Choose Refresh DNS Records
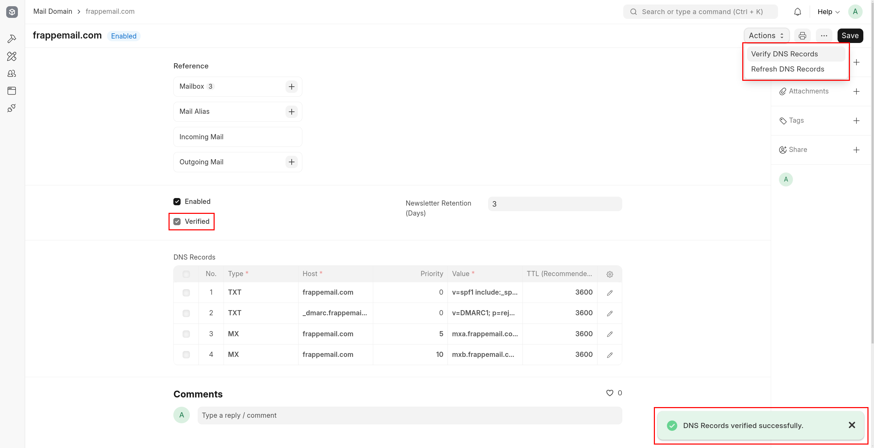Viewport: 874px width, 448px height. (796, 69)
